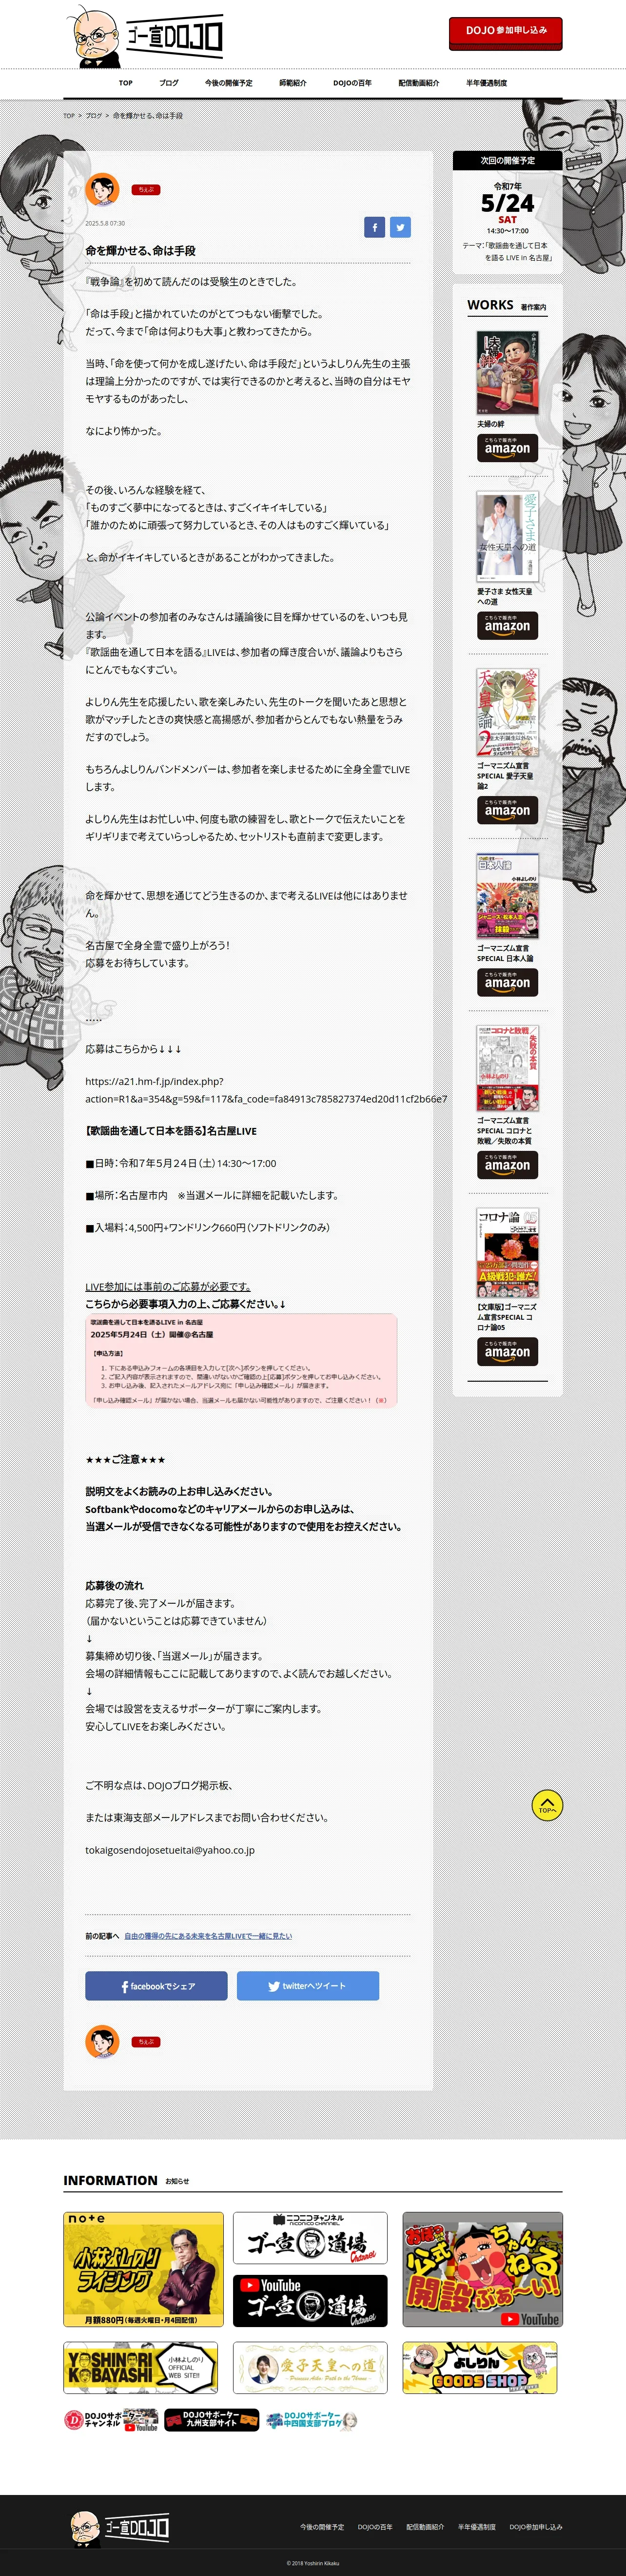Viewport: 626px width, 2576px height.
Task: Click the ちぇぶ tag below the share buttons
Action: pos(146,2042)
